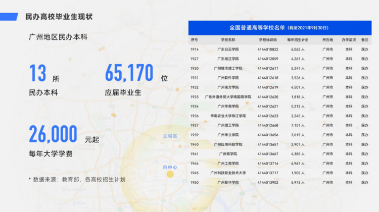Click school name '广州商学院'
The width and height of the screenshot is (379, 212).
pos(228,154)
